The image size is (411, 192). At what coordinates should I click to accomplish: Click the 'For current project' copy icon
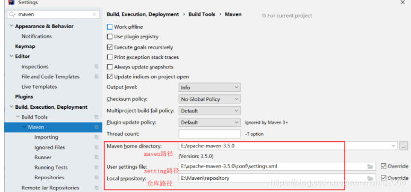[x=264, y=16]
